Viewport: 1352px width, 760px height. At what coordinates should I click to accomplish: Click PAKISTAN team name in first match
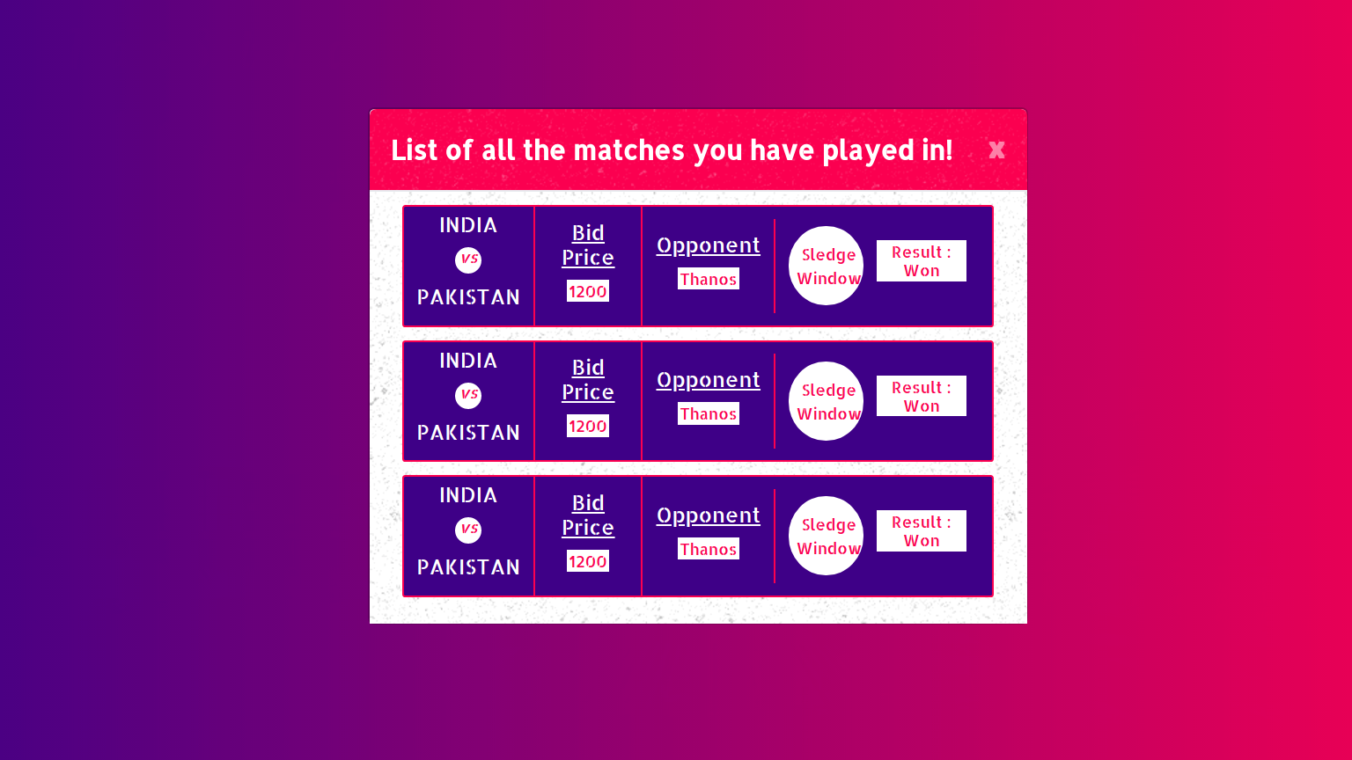pyautogui.click(x=468, y=297)
